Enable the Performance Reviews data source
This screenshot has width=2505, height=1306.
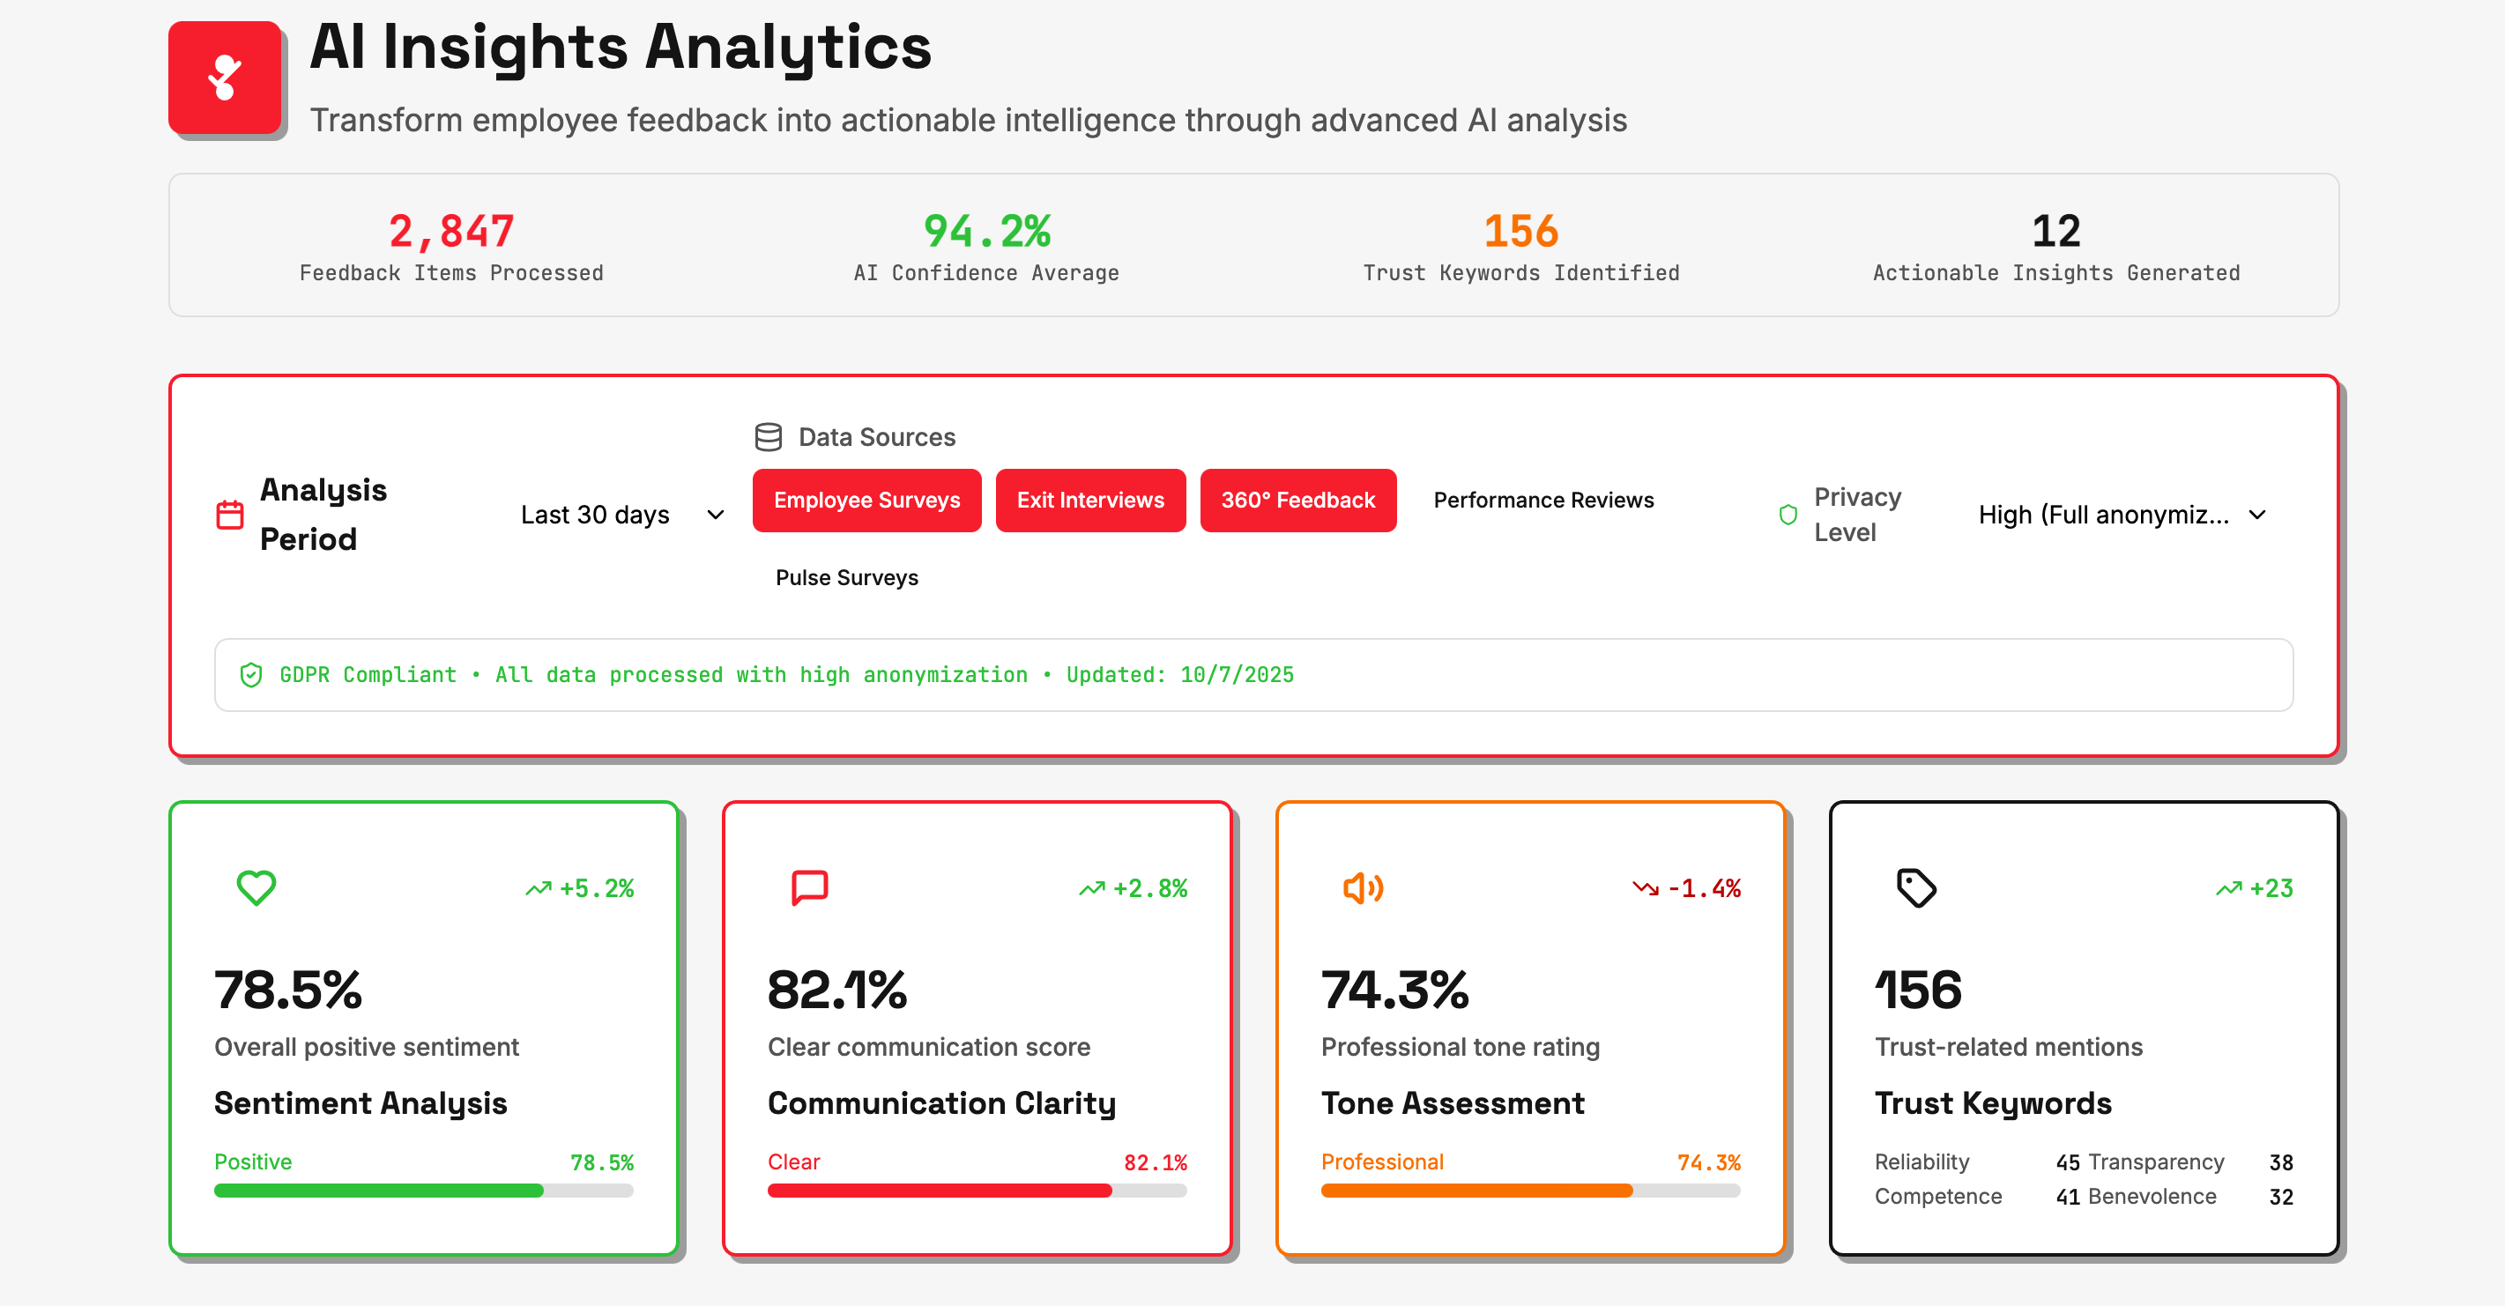click(1542, 500)
